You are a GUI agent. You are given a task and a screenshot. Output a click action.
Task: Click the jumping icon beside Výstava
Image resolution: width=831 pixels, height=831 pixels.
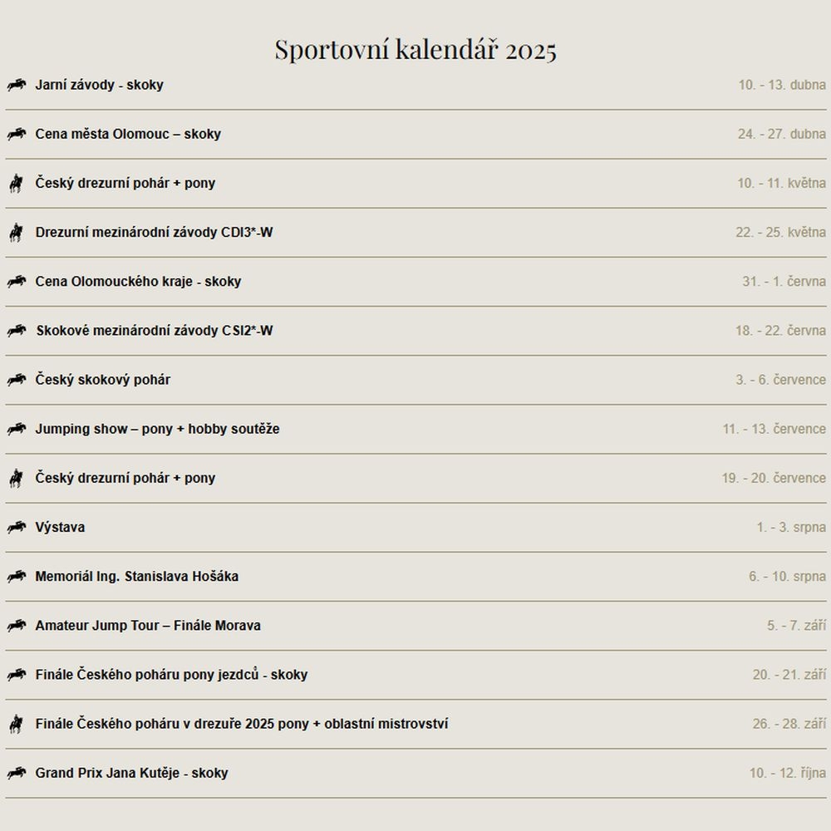click(x=17, y=528)
